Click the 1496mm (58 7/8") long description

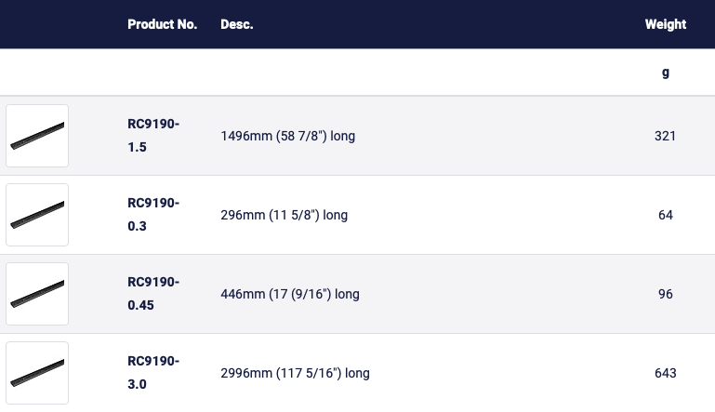pyautogui.click(x=287, y=136)
